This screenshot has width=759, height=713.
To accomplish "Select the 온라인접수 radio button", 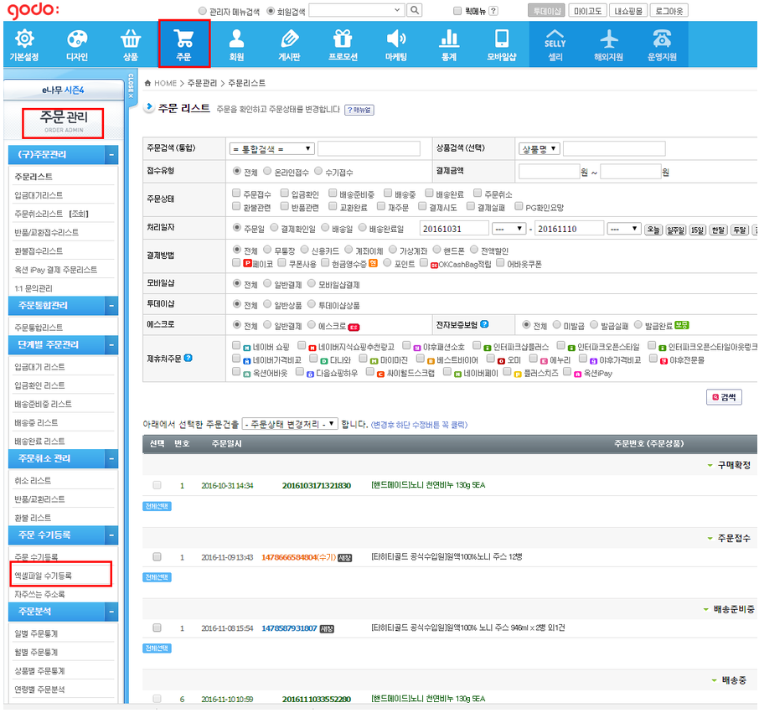I will 269,171.
